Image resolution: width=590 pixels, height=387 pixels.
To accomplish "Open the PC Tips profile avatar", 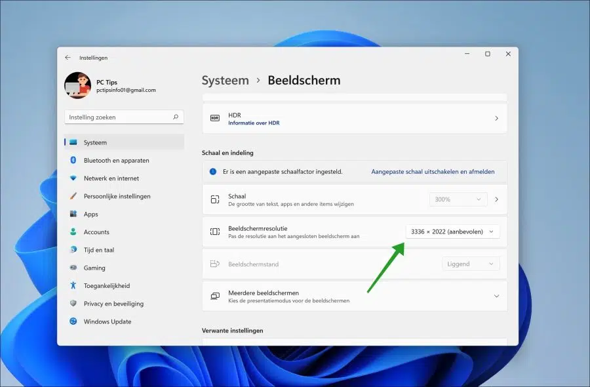I will [77, 85].
